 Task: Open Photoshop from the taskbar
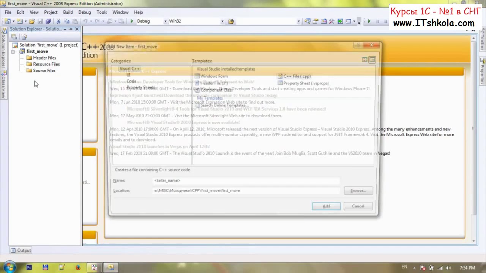click(29, 267)
